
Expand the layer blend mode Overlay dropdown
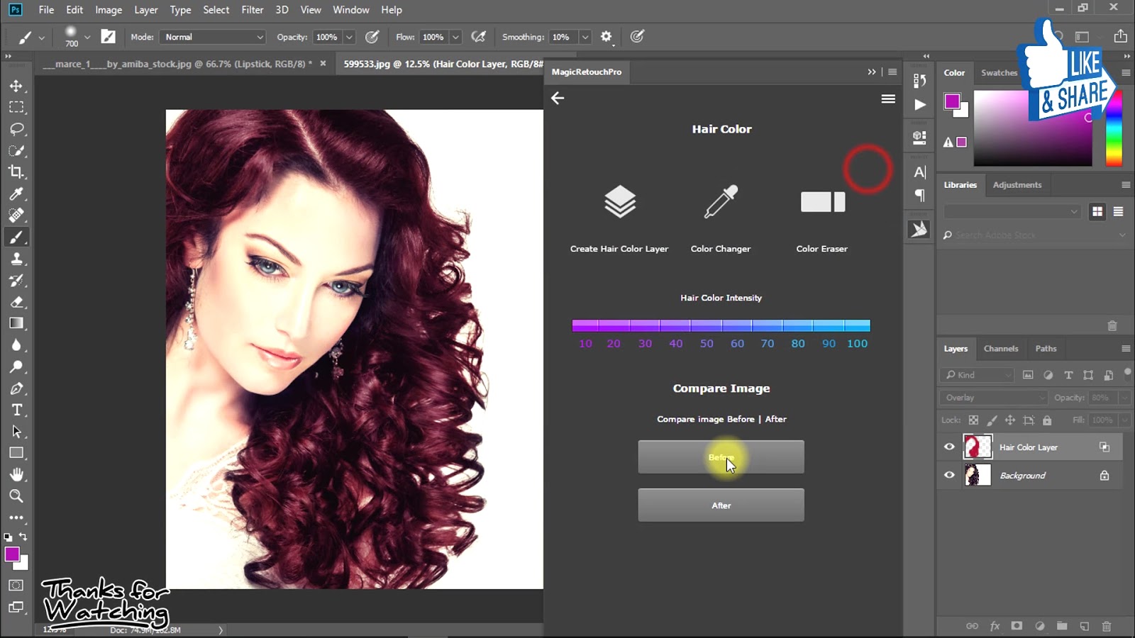[993, 398]
